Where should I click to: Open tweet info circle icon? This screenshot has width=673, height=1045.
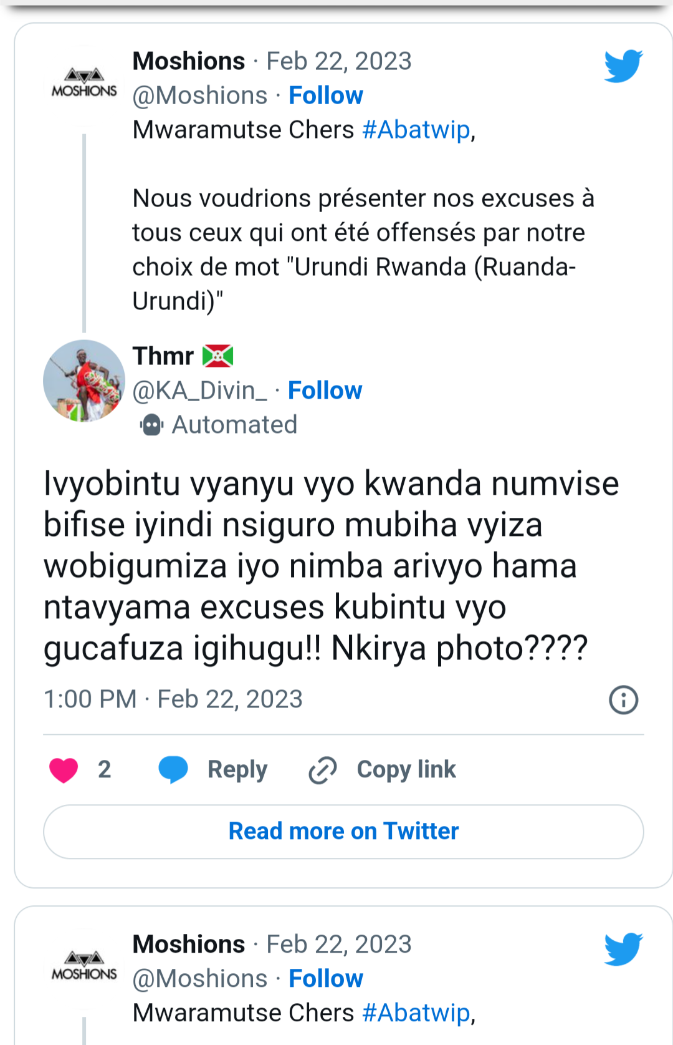pos(623,699)
